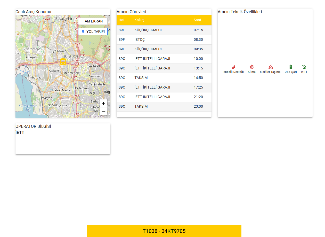This screenshot has height=237, width=325.
Task: Click the Hat column header
Action: [121, 20]
